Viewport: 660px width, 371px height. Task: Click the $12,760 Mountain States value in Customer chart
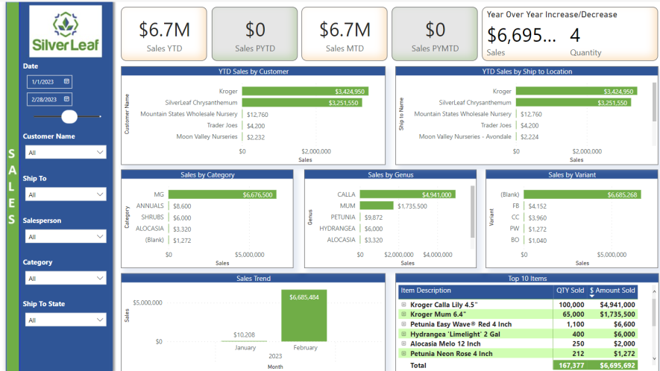[x=257, y=115]
